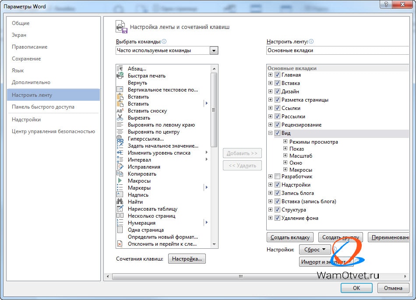Click the Quick Print printer icon
The image size is (416, 300).
click(x=120, y=76)
